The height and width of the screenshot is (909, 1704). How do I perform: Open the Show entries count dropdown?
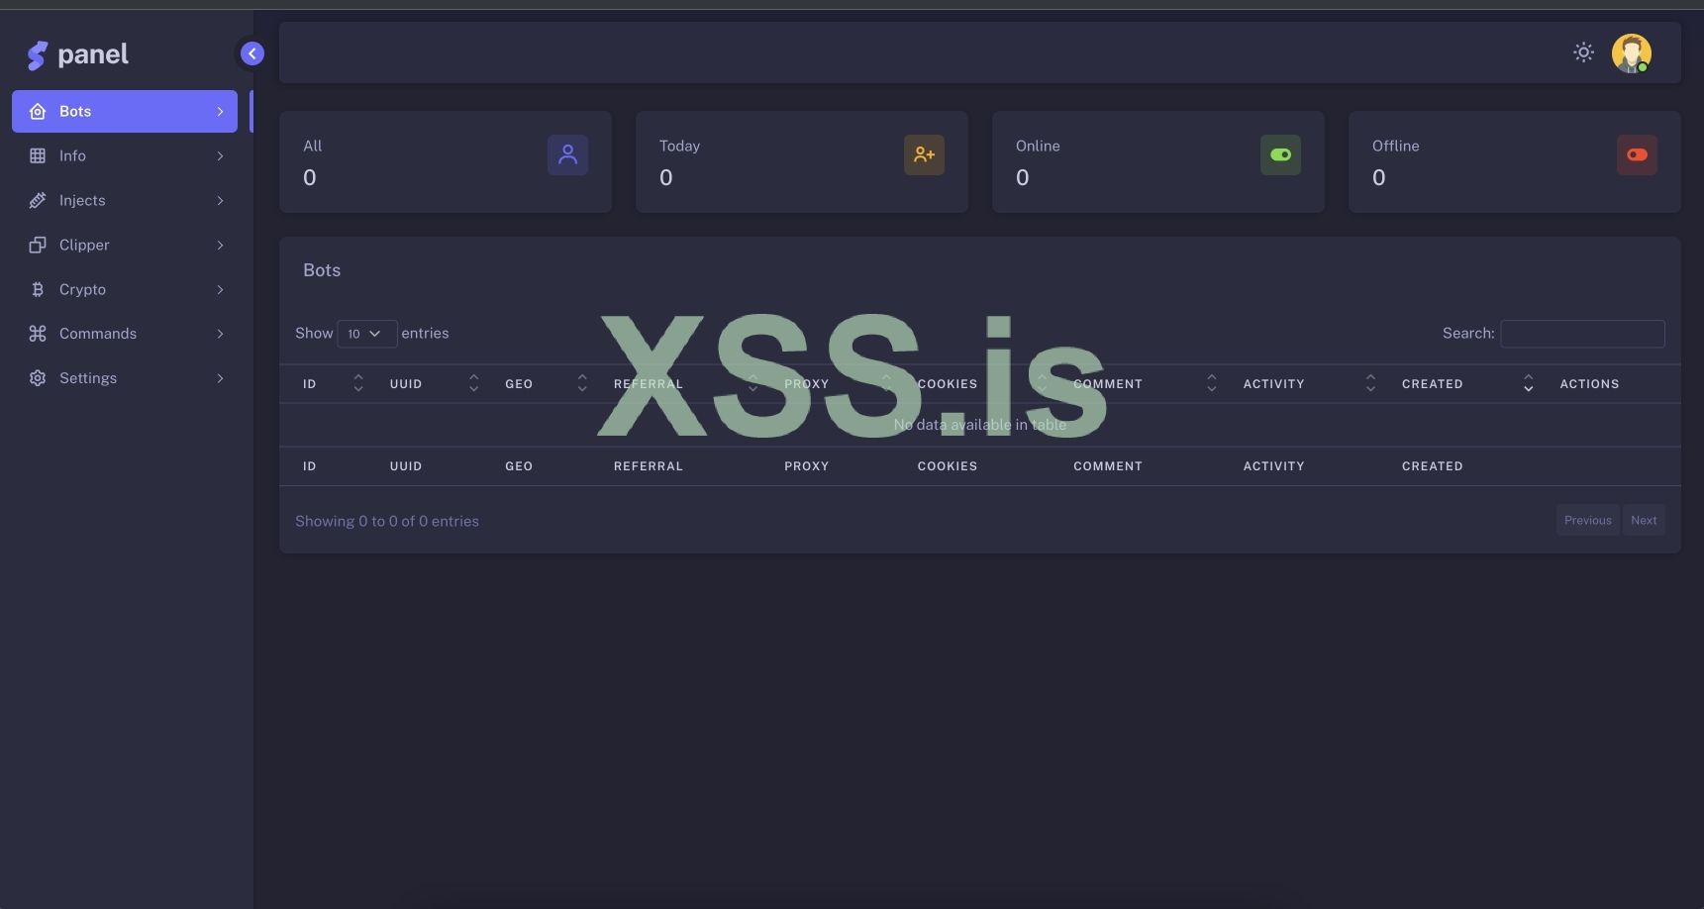[x=367, y=334]
